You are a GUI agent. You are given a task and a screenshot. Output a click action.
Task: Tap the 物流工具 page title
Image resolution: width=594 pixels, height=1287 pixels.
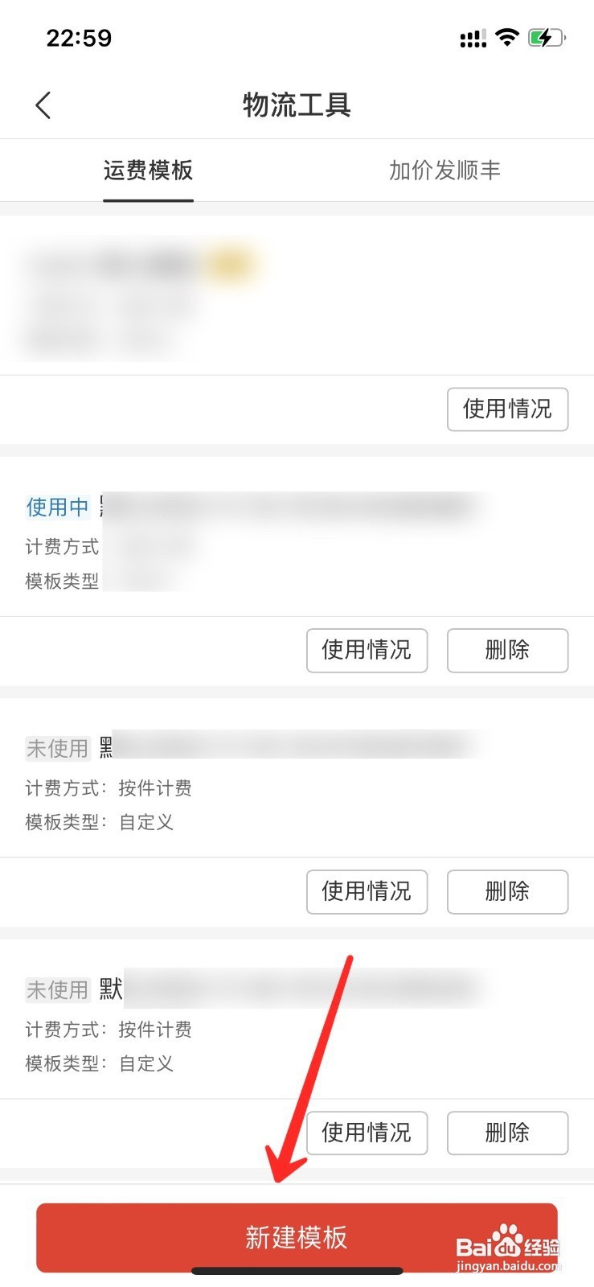297,105
